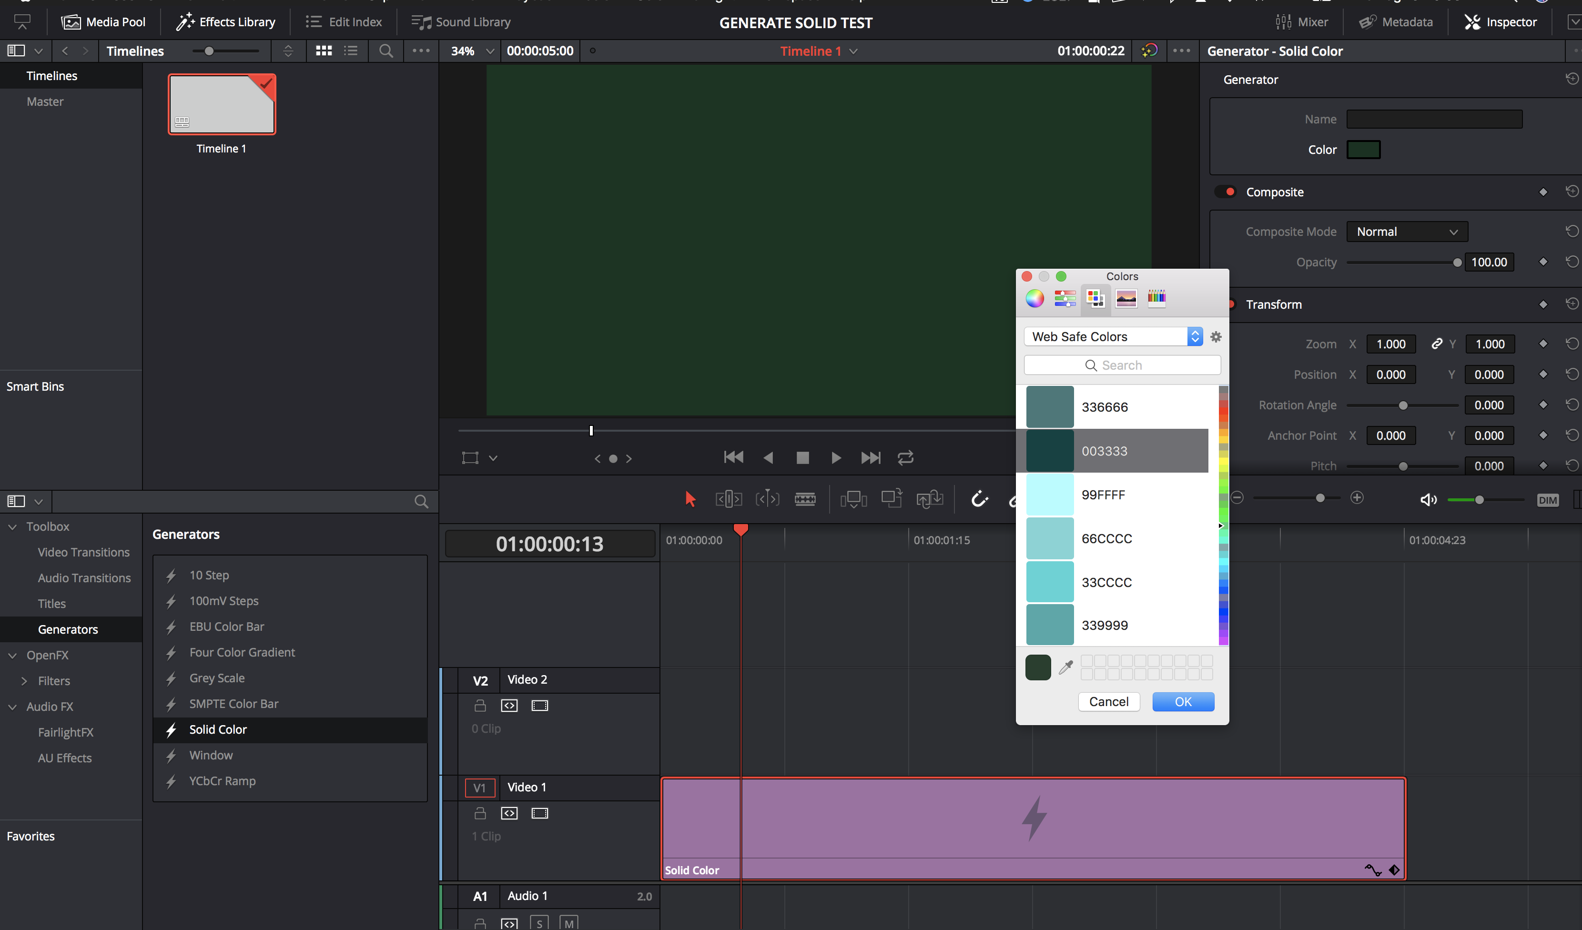1582x930 pixels.
Task: Click the Search field in Colors
Action: pyautogui.click(x=1122, y=365)
